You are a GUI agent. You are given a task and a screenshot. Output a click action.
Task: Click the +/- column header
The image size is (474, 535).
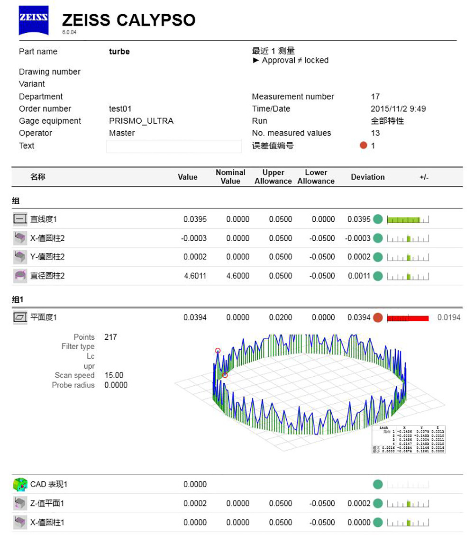[424, 177]
